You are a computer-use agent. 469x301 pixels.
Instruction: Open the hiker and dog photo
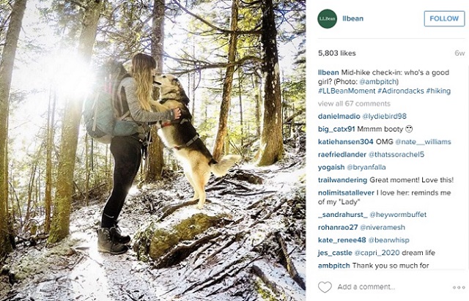point(152,150)
